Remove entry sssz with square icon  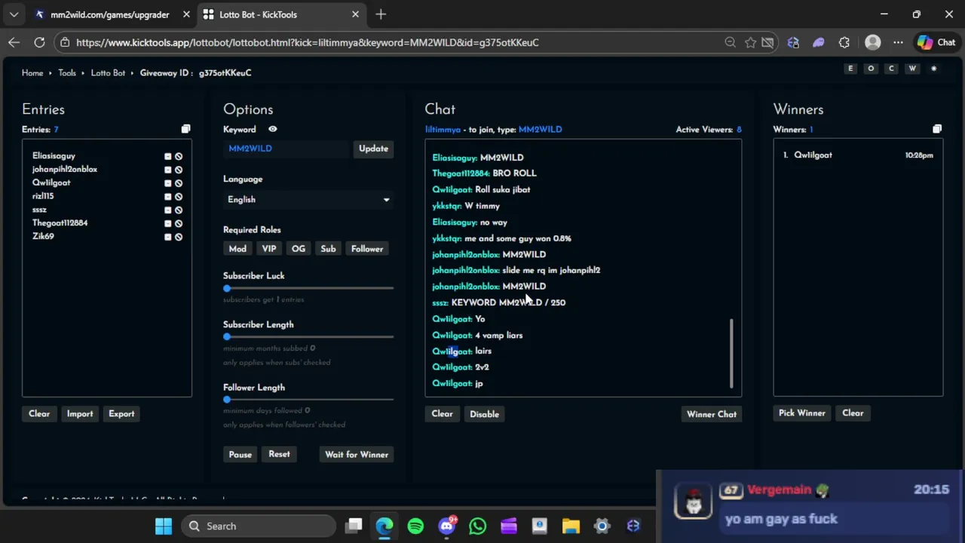pos(167,210)
